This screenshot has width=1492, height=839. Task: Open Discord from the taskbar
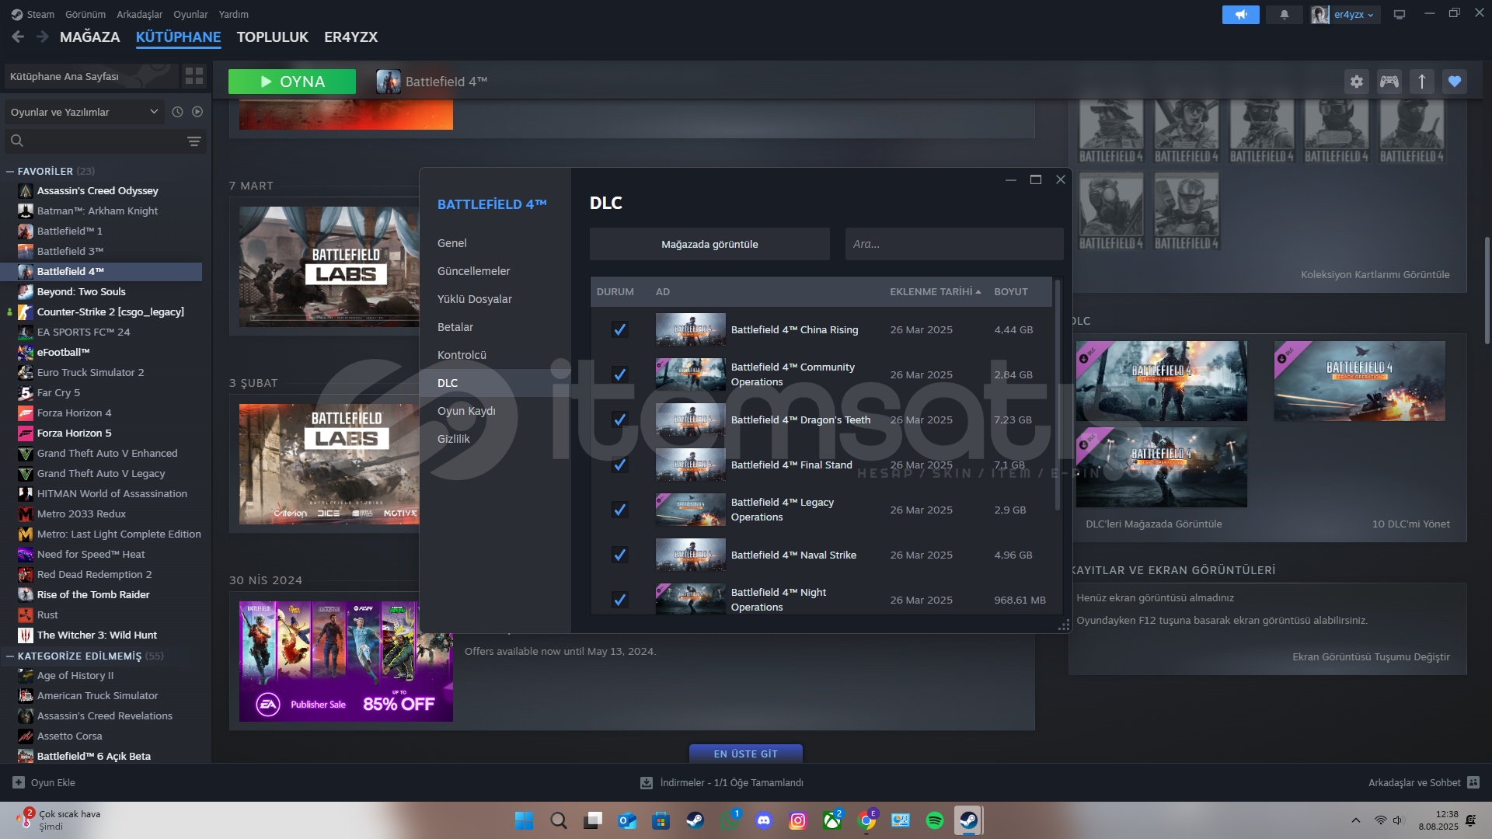764,820
